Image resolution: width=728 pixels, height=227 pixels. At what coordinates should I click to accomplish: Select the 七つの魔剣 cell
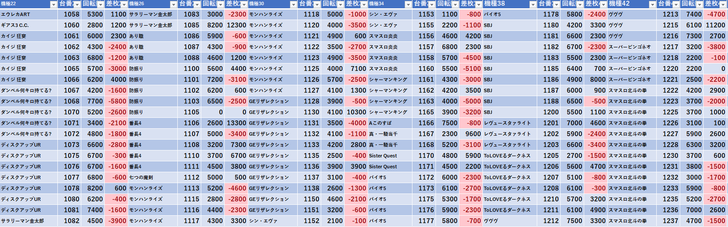click(x=153, y=177)
